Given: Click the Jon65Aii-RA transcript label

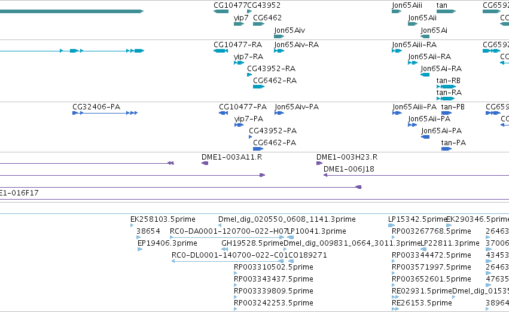Looking at the screenshot, I should tap(429, 57).
